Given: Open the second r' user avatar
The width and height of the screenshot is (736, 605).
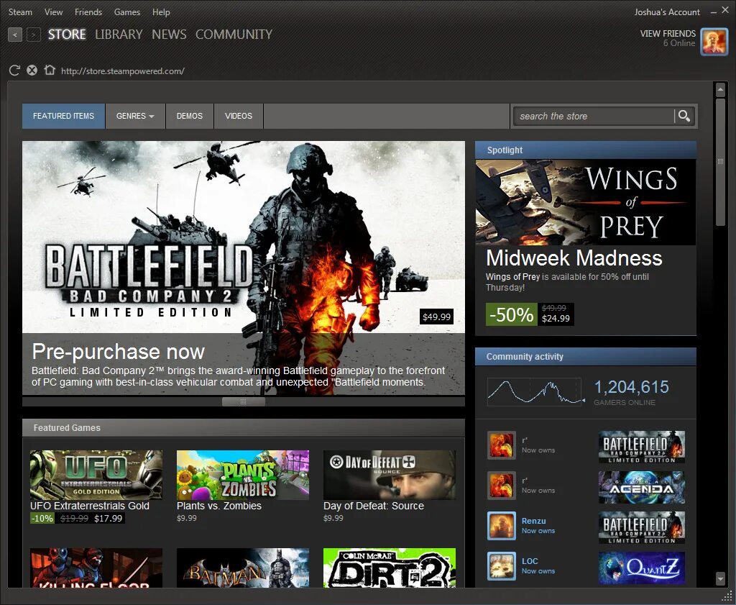Looking at the screenshot, I should (x=501, y=485).
